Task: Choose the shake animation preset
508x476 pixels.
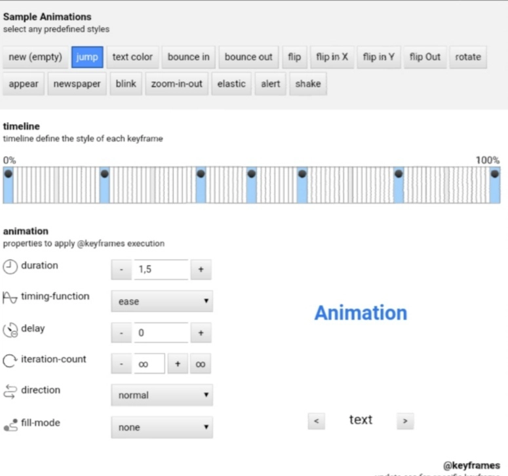Action: pyautogui.click(x=307, y=84)
